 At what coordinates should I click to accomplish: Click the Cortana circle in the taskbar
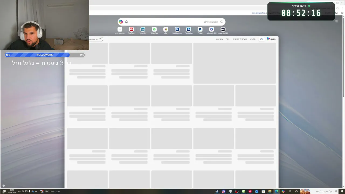click(296, 191)
